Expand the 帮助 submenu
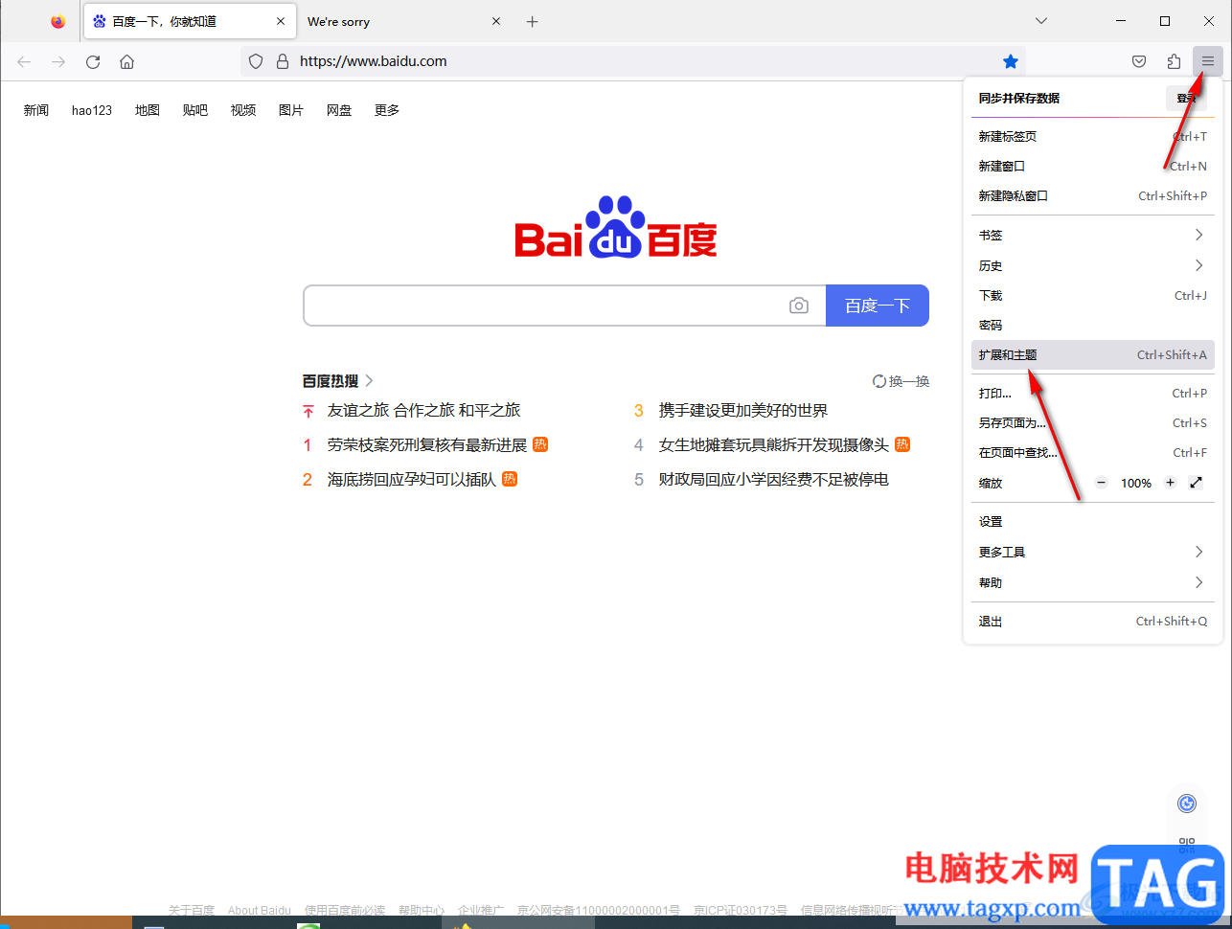1232x929 pixels. [1093, 582]
